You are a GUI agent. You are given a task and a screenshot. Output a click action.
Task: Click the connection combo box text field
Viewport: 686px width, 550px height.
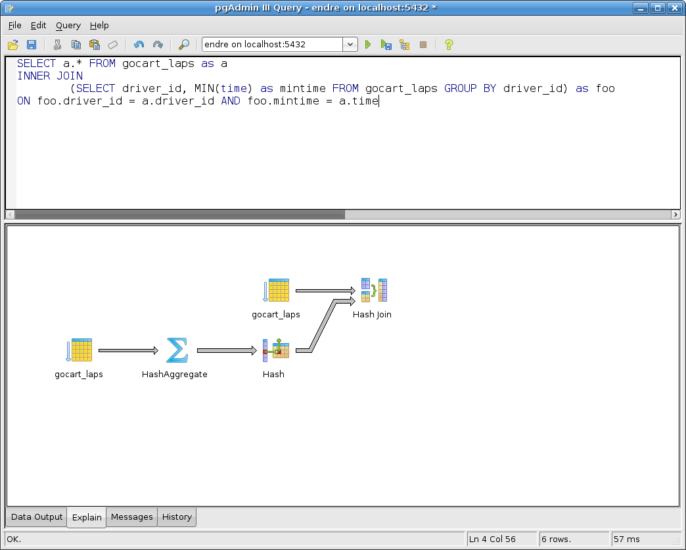coord(271,45)
